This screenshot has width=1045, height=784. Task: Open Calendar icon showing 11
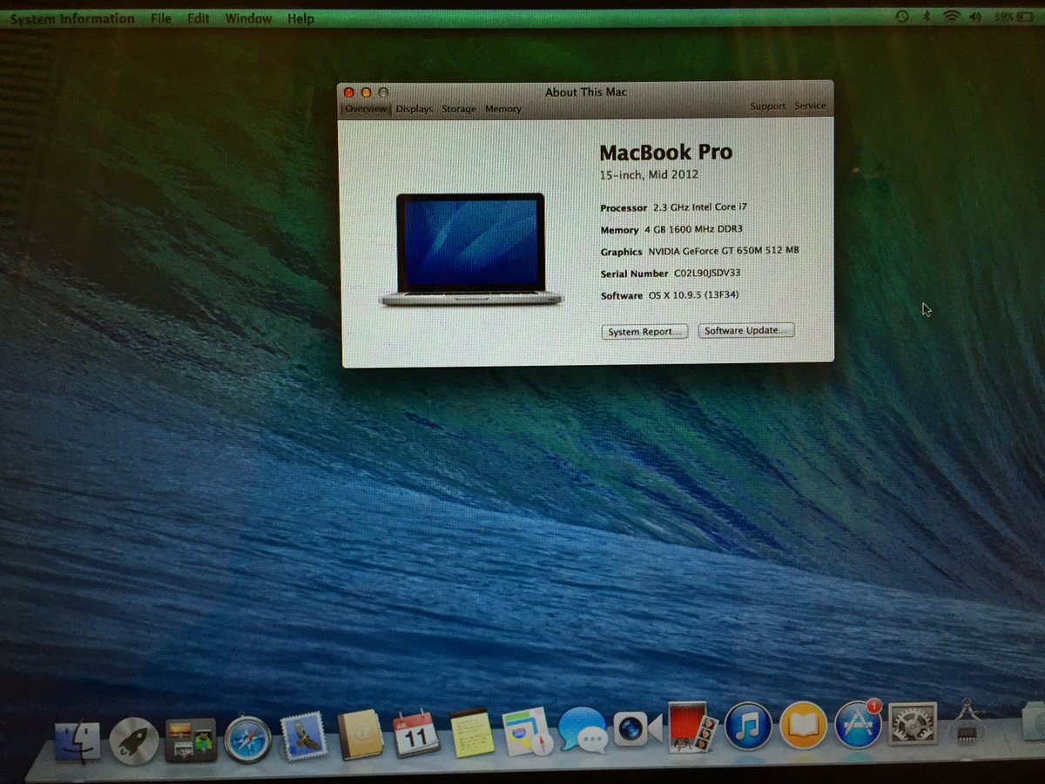point(416,733)
